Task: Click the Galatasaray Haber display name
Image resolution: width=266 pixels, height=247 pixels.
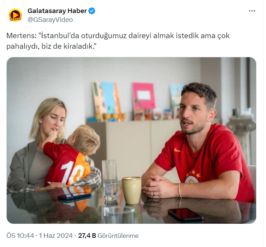Action: [57, 11]
